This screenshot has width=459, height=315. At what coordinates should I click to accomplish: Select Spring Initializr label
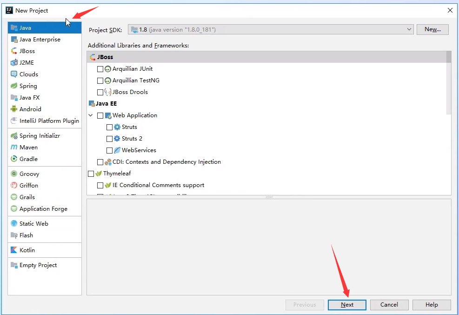click(x=40, y=136)
